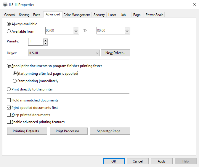Enable advanced printing features checkbox
Image resolution: width=199 pixels, height=167 pixels.
point(9,122)
